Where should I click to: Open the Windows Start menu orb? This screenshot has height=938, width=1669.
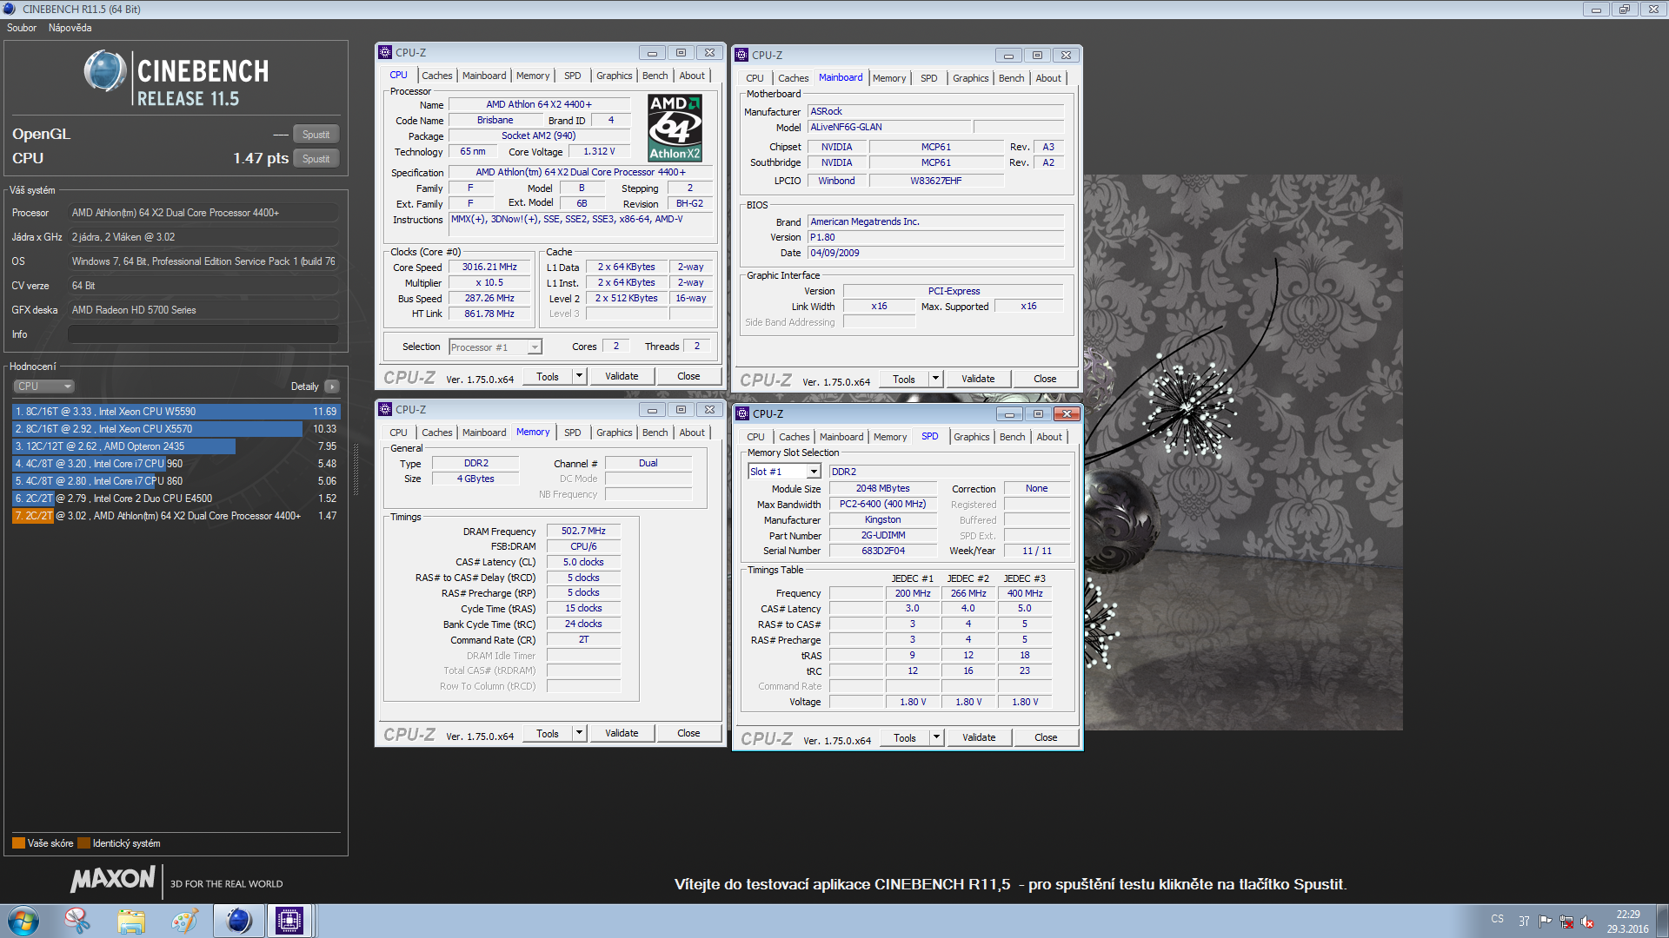click(23, 921)
